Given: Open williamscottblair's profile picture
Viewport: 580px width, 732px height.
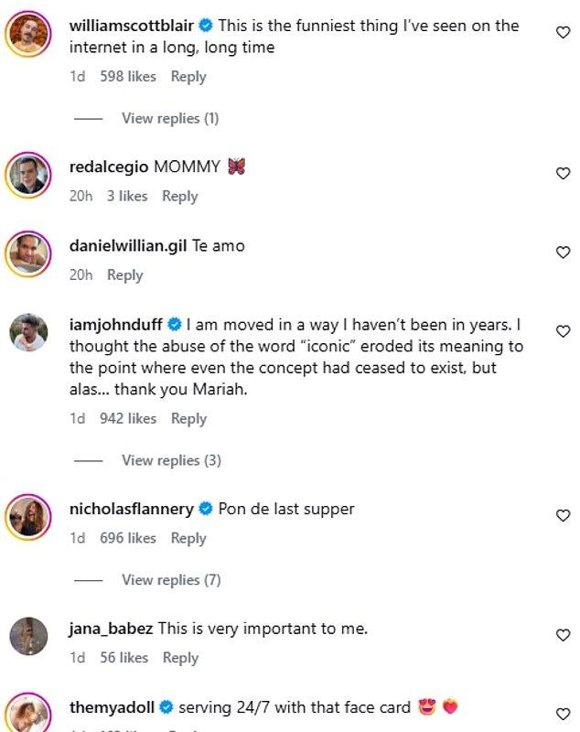Looking at the screenshot, I should (28, 34).
